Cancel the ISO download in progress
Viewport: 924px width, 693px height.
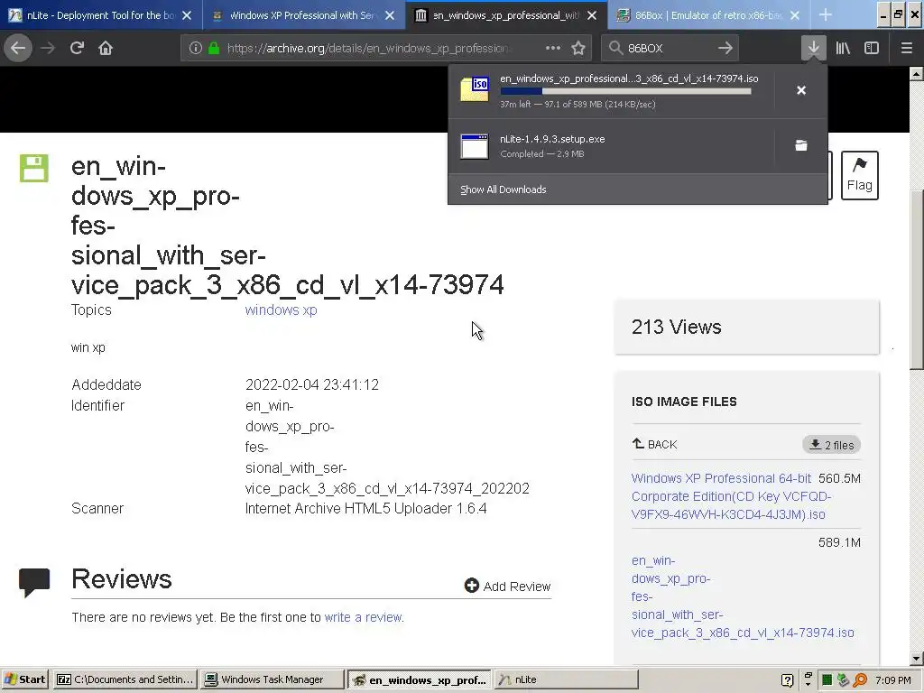(x=801, y=90)
